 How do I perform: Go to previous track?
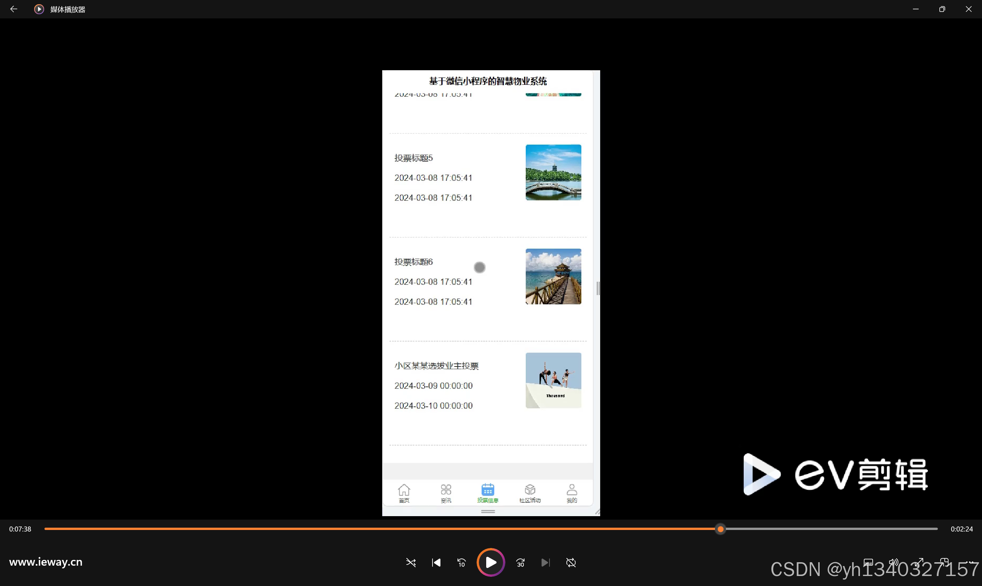click(x=436, y=563)
